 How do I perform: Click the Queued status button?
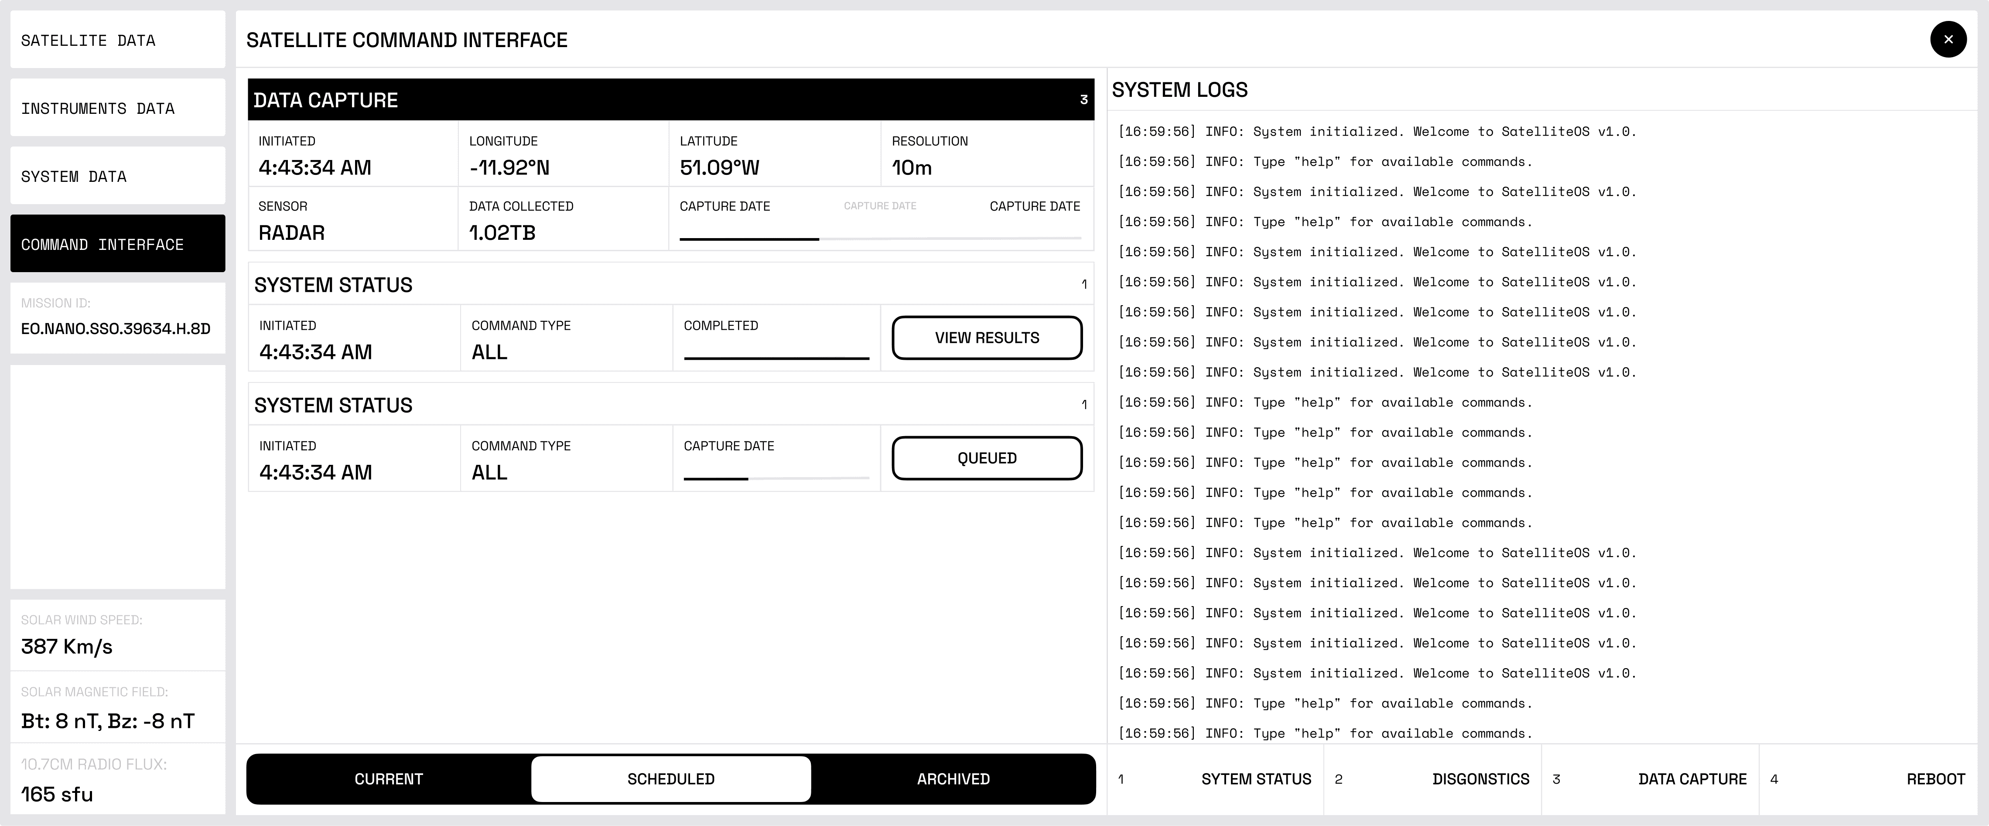[986, 458]
